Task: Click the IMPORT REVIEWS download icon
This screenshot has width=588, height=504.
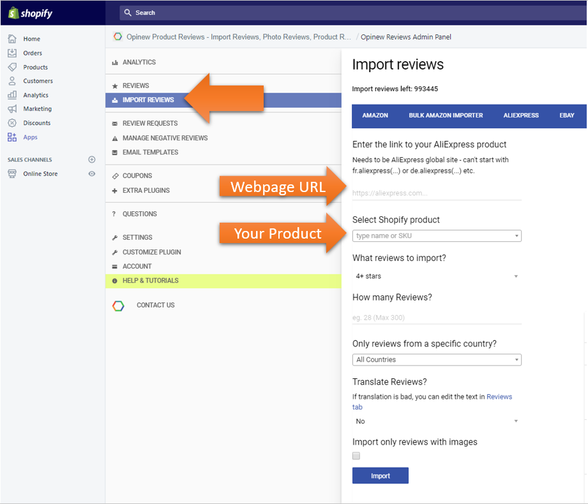Action: click(x=115, y=100)
